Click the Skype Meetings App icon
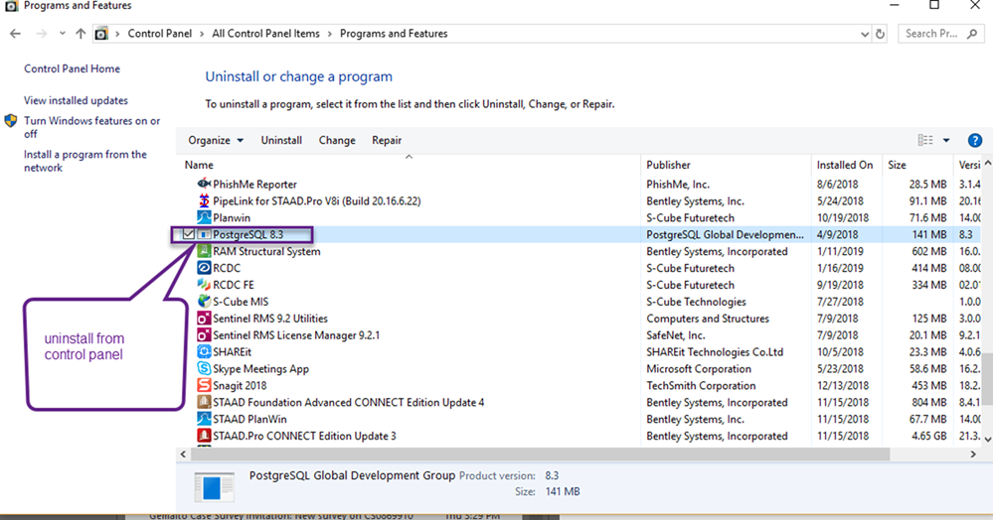 coord(204,369)
